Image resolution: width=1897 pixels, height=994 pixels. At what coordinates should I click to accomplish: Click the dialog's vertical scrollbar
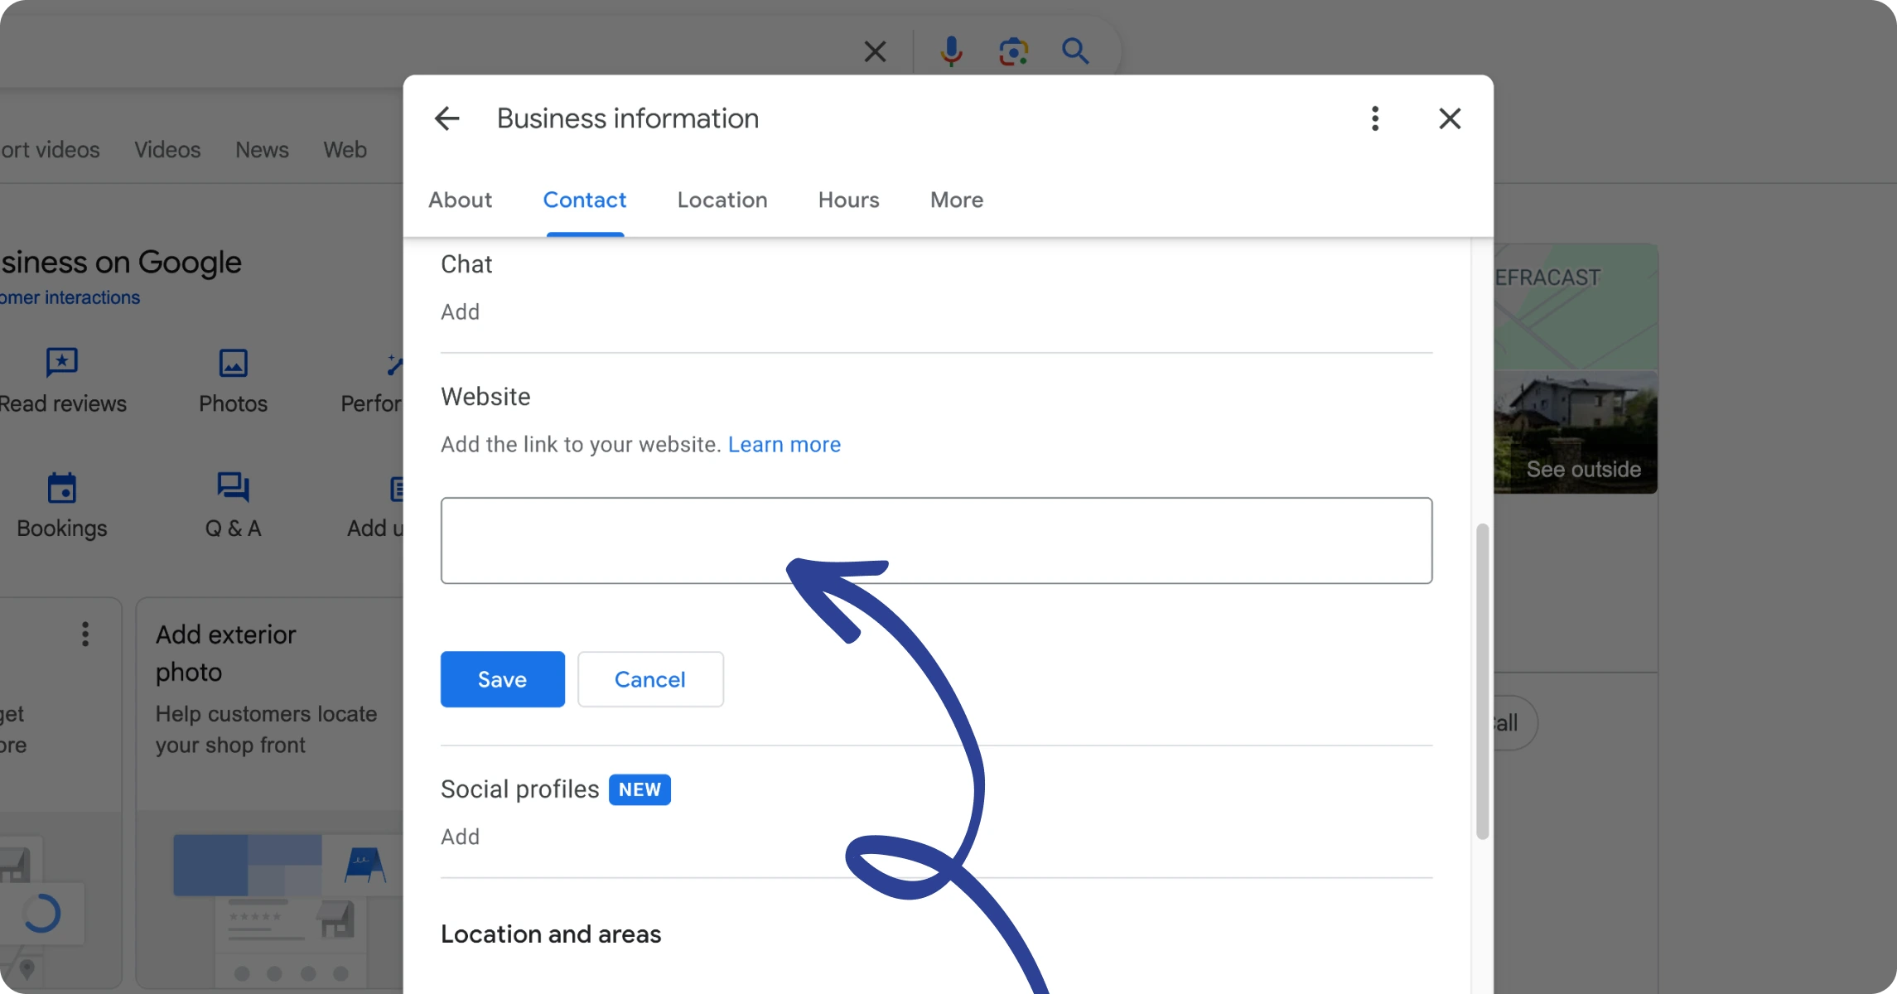click(1482, 681)
